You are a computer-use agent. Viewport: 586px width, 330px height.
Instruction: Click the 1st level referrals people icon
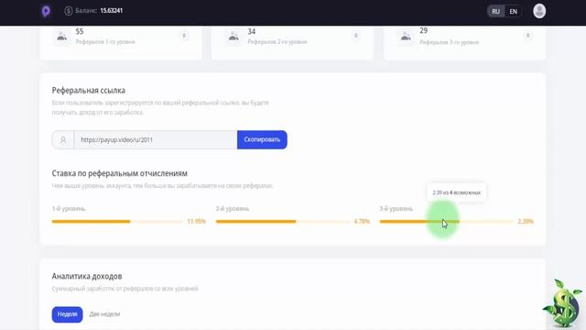tap(61, 37)
